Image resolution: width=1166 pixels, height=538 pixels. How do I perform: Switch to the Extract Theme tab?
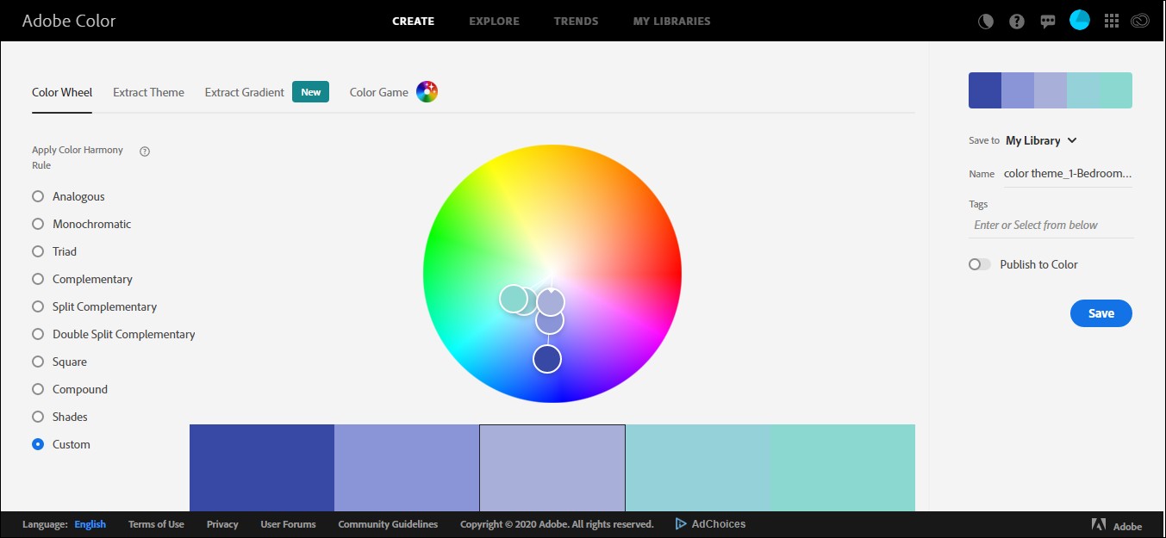[148, 92]
